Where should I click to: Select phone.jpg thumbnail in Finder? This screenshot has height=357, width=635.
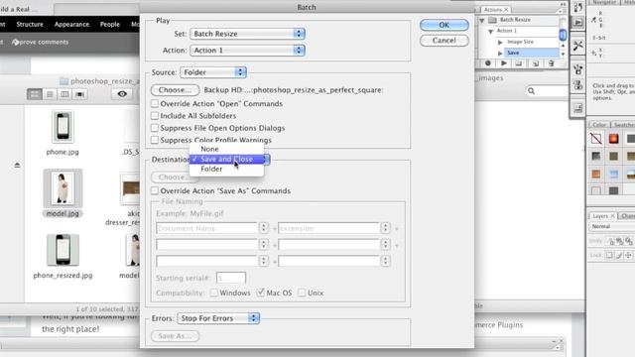tap(63, 127)
